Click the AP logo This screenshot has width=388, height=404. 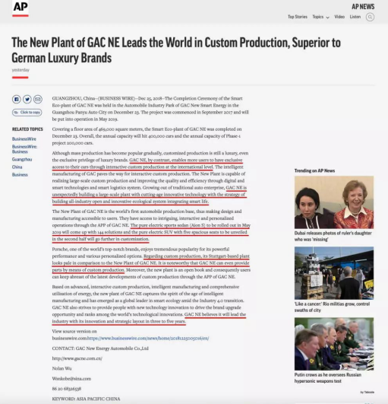[x=21, y=8]
